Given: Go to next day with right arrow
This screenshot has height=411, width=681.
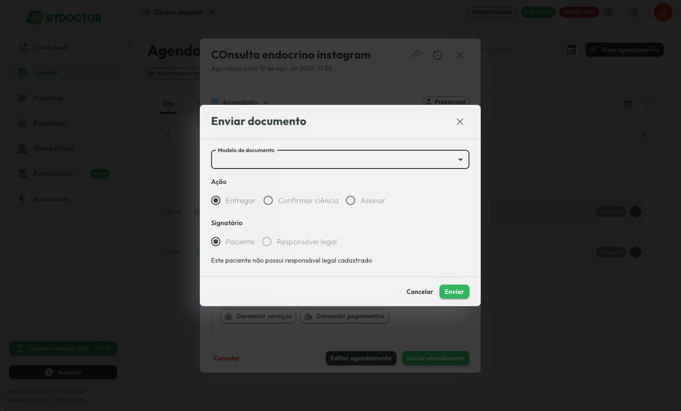Looking at the screenshot, I should [x=643, y=135].
